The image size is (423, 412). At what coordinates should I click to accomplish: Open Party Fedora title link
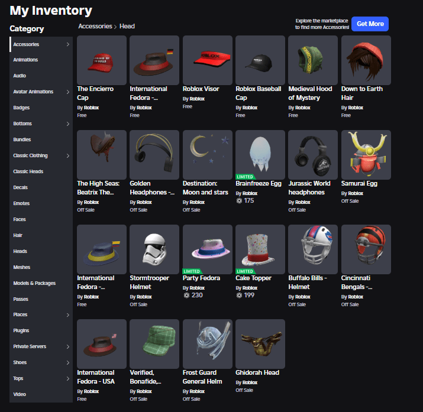point(201,278)
